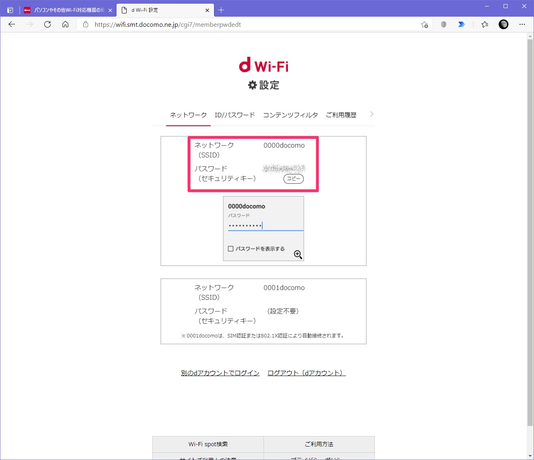Reload the page with the refresh icon
This screenshot has height=460, width=534.
tap(48, 24)
